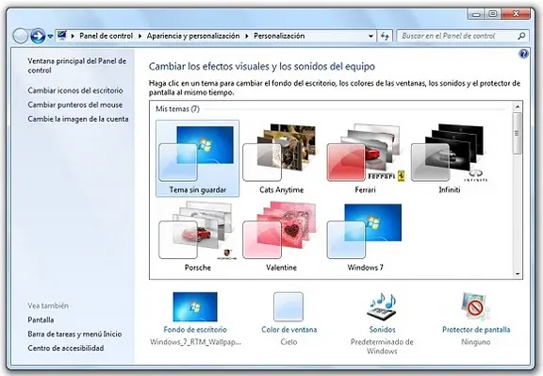
Task: Open the recent pages dropdown arrow
Action: point(50,37)
